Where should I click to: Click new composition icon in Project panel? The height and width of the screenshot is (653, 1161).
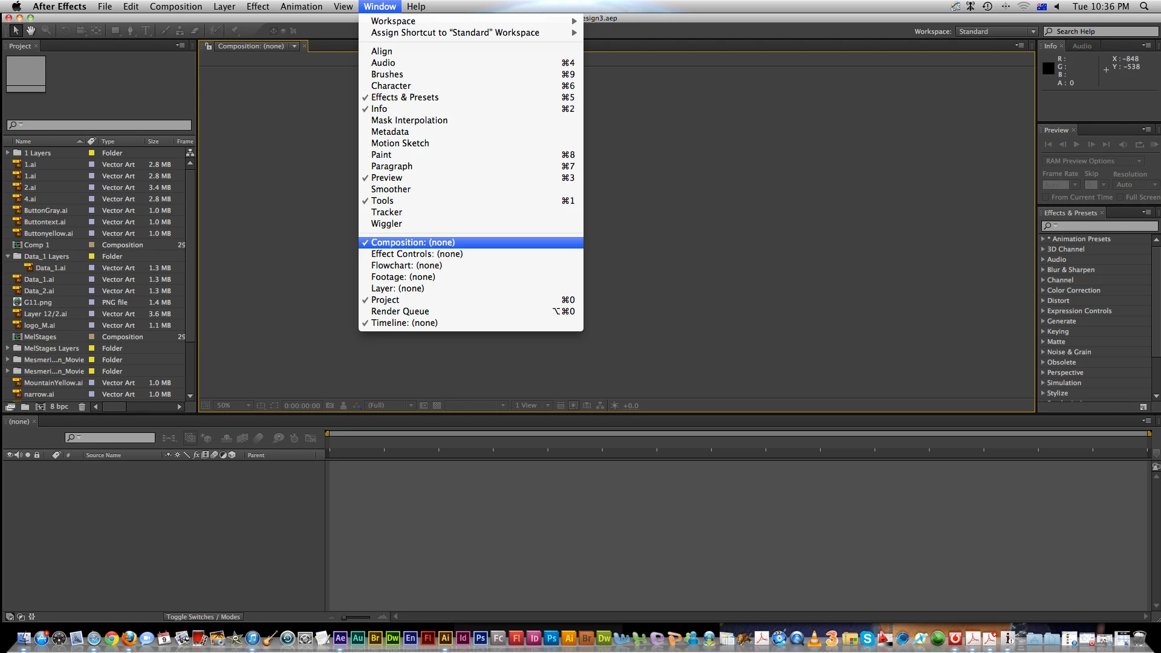pyautogui.click(x=41, y=407)
